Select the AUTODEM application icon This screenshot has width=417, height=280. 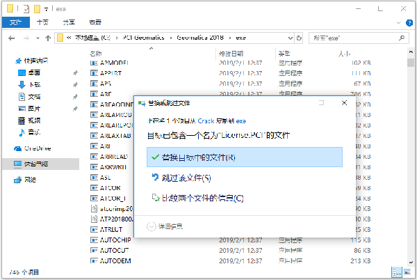click(94, 260)
